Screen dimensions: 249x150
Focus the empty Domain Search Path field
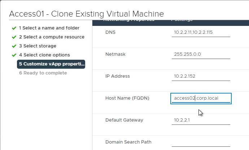(201, 142)
